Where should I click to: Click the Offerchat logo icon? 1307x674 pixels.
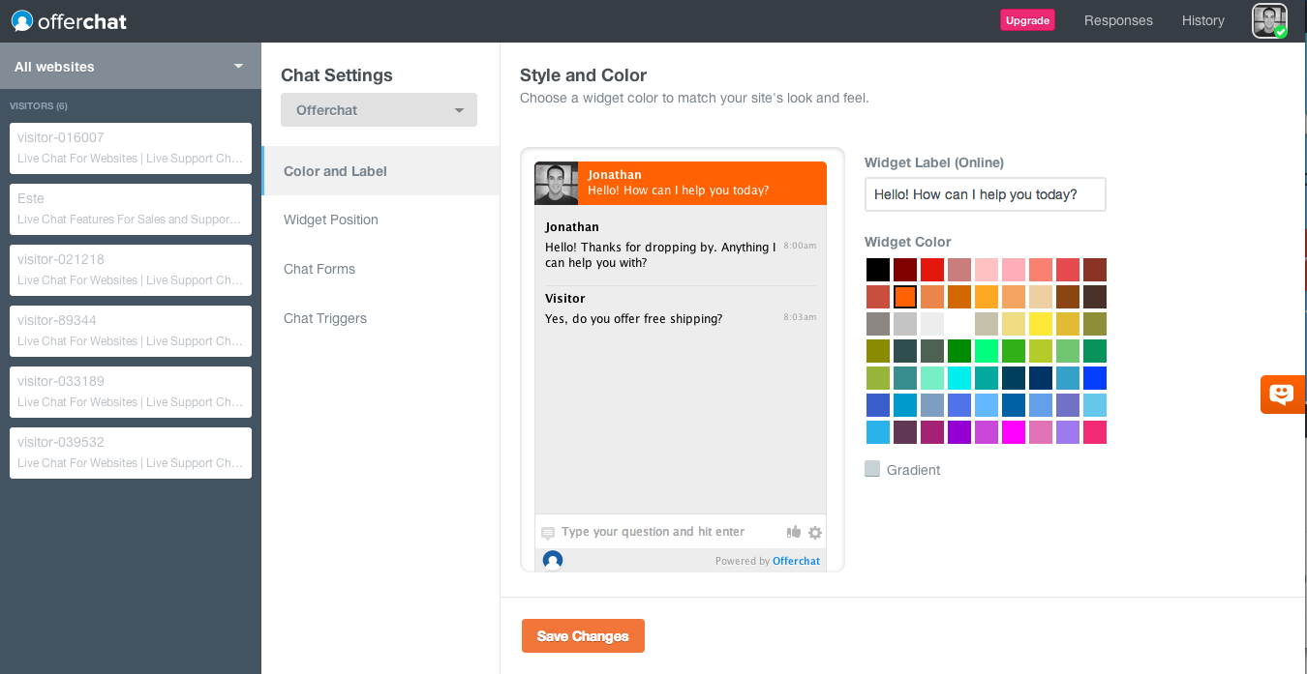22,20
